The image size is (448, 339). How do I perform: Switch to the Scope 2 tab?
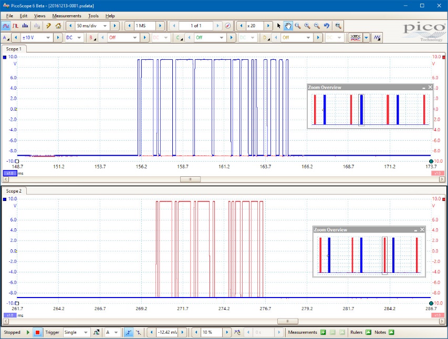[x=14, y=191]
